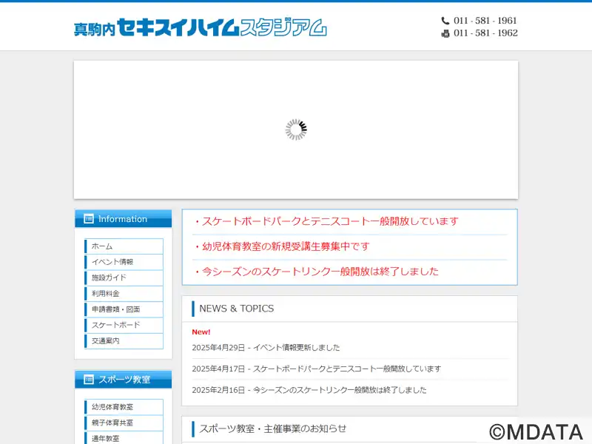Screen dimensions: 592x444
Task: Click the Information panel header icon
Action: coord(88,218)
